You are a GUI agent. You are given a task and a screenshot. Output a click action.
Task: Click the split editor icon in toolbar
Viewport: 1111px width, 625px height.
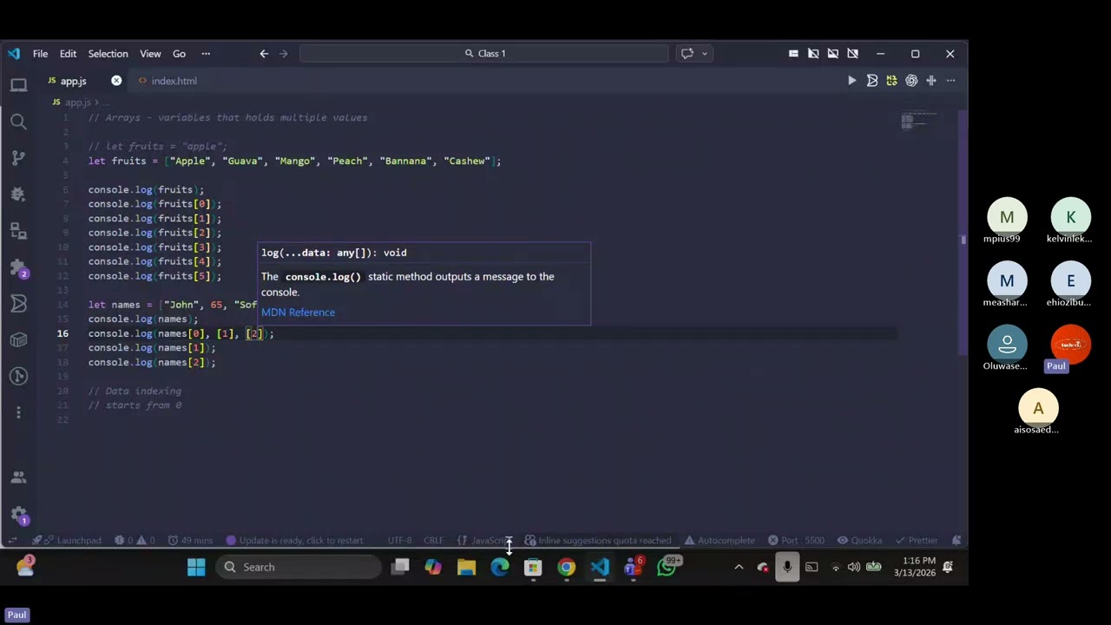[x=931, y=81]
